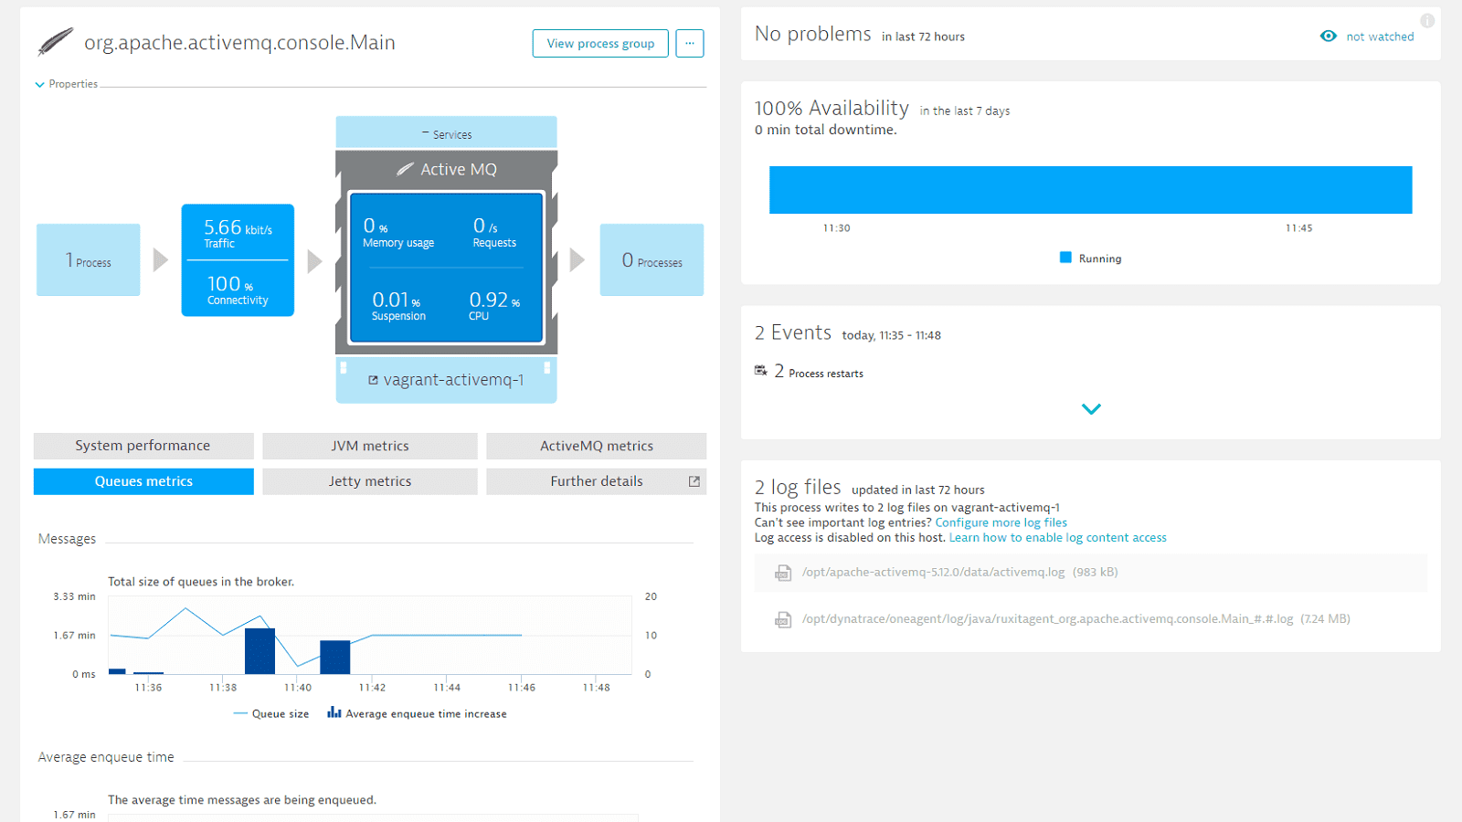The image size is (1462, 822).
Task: Click the tall enqueue bar near 11:39
Action: (x=260, y=651)
